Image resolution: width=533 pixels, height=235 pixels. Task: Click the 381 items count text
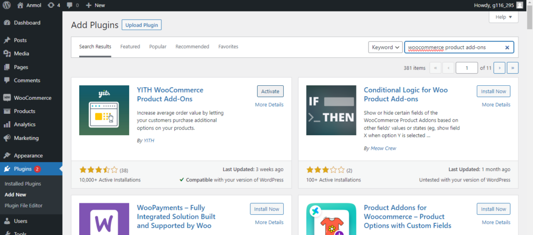tap(414, 68)
